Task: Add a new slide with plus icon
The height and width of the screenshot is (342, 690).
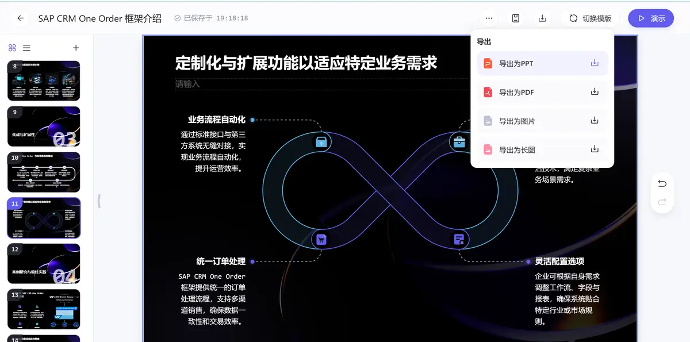Action: [x=76, y=48]
